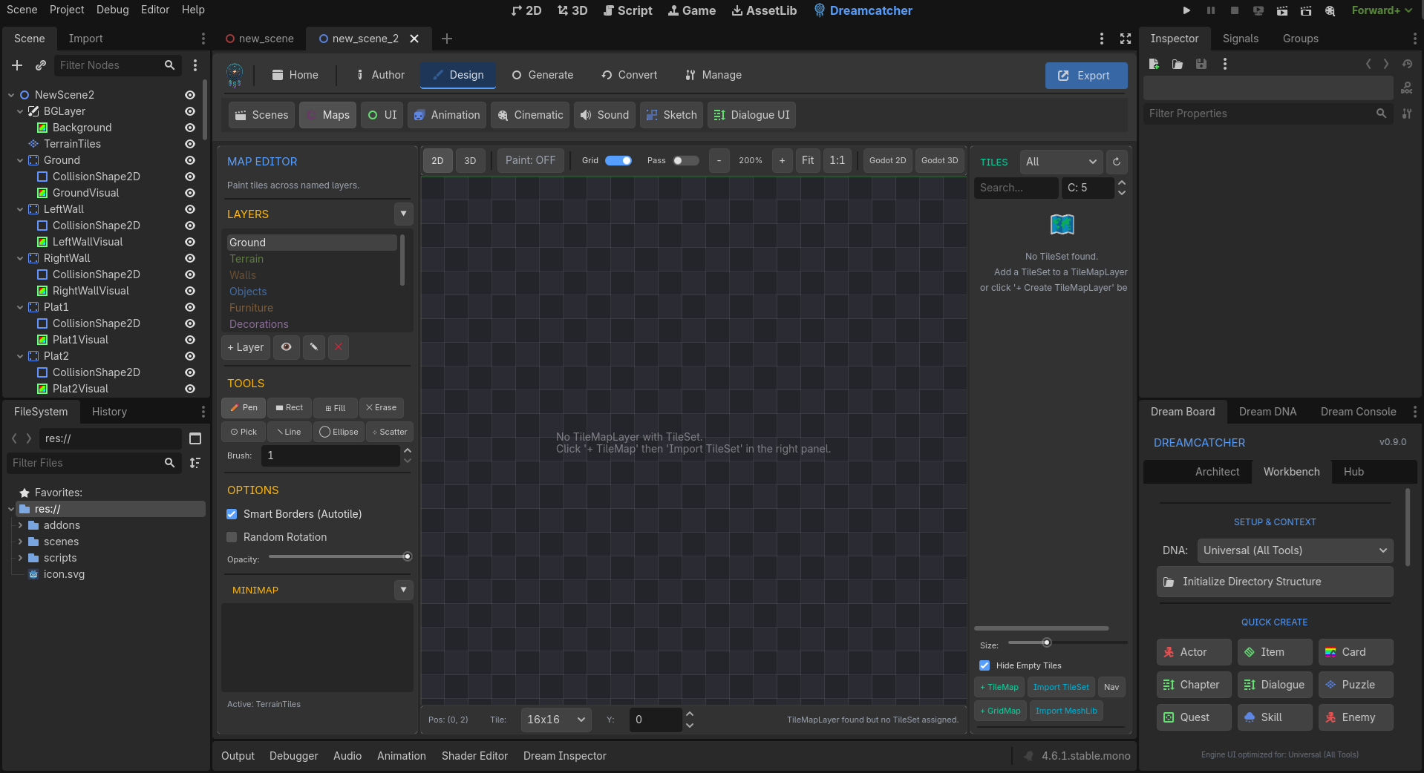This screenshot has width=1424, height=773.
Task: Run the project with the play icon
Action: coord(1186,10)
